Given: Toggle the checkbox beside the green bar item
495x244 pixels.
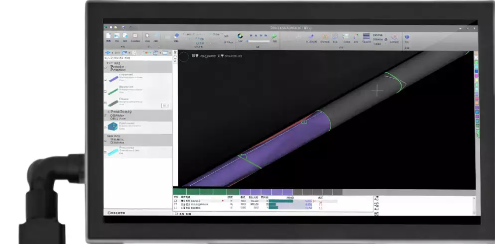Looking at the screenshot, I should (x=106, y=92).
